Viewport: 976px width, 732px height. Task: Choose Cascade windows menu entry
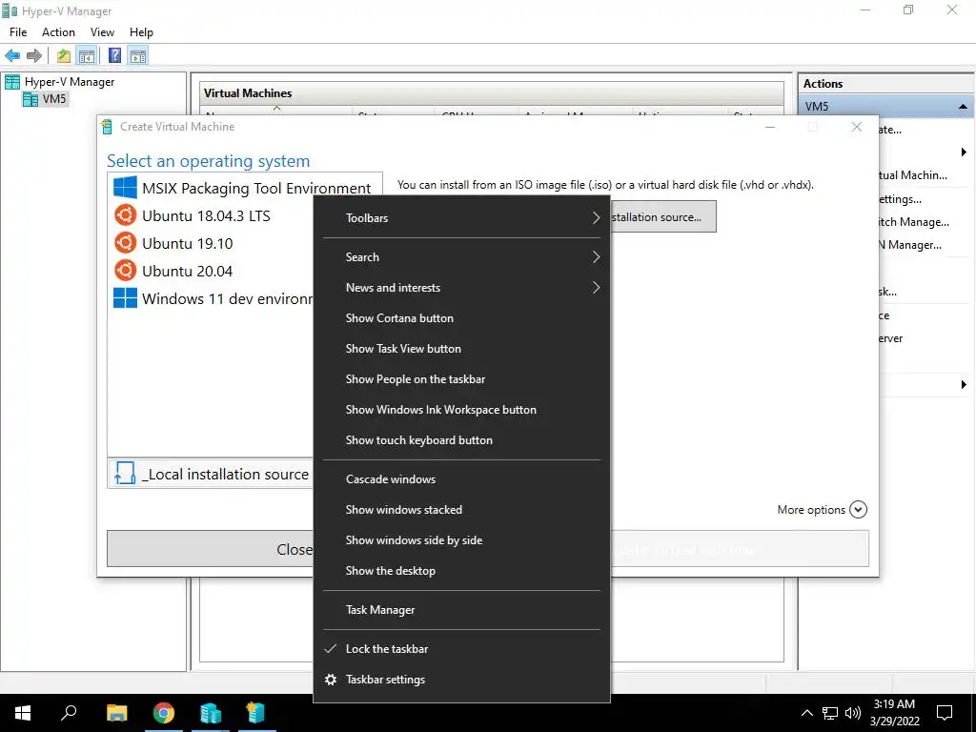tap(461, 479)
